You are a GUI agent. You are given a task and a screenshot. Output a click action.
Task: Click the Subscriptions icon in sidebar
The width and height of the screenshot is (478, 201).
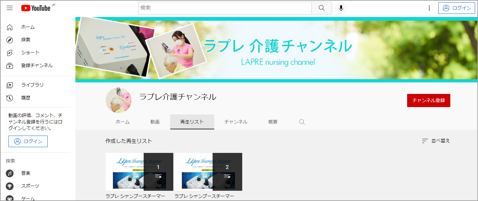pyautogui.click(x=10, y=65)
